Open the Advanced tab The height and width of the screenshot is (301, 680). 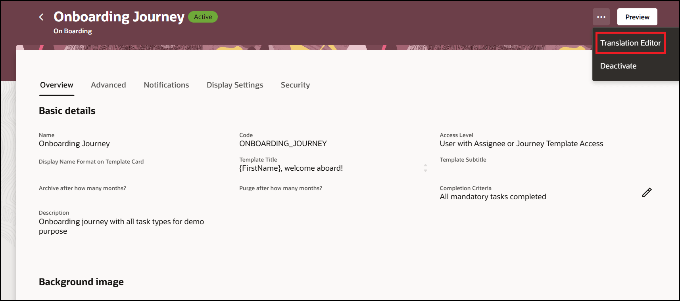pyautogui.click(x=108, y=85)
